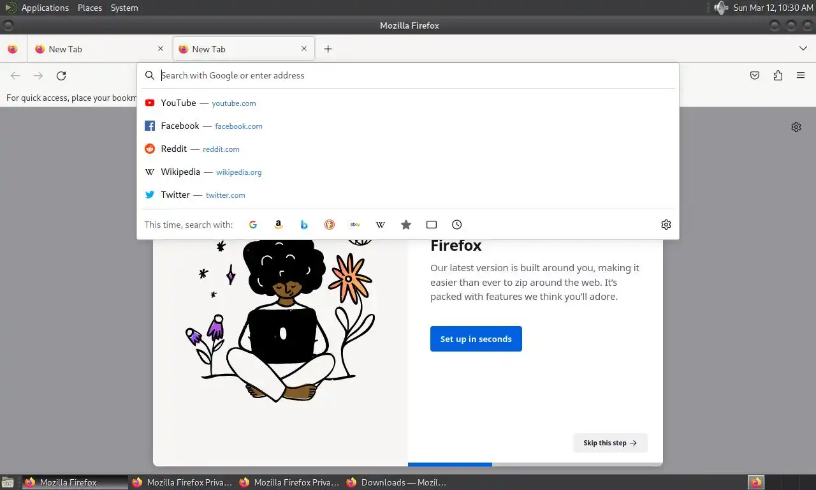Switch to the first New Tab

click(99, 49)
